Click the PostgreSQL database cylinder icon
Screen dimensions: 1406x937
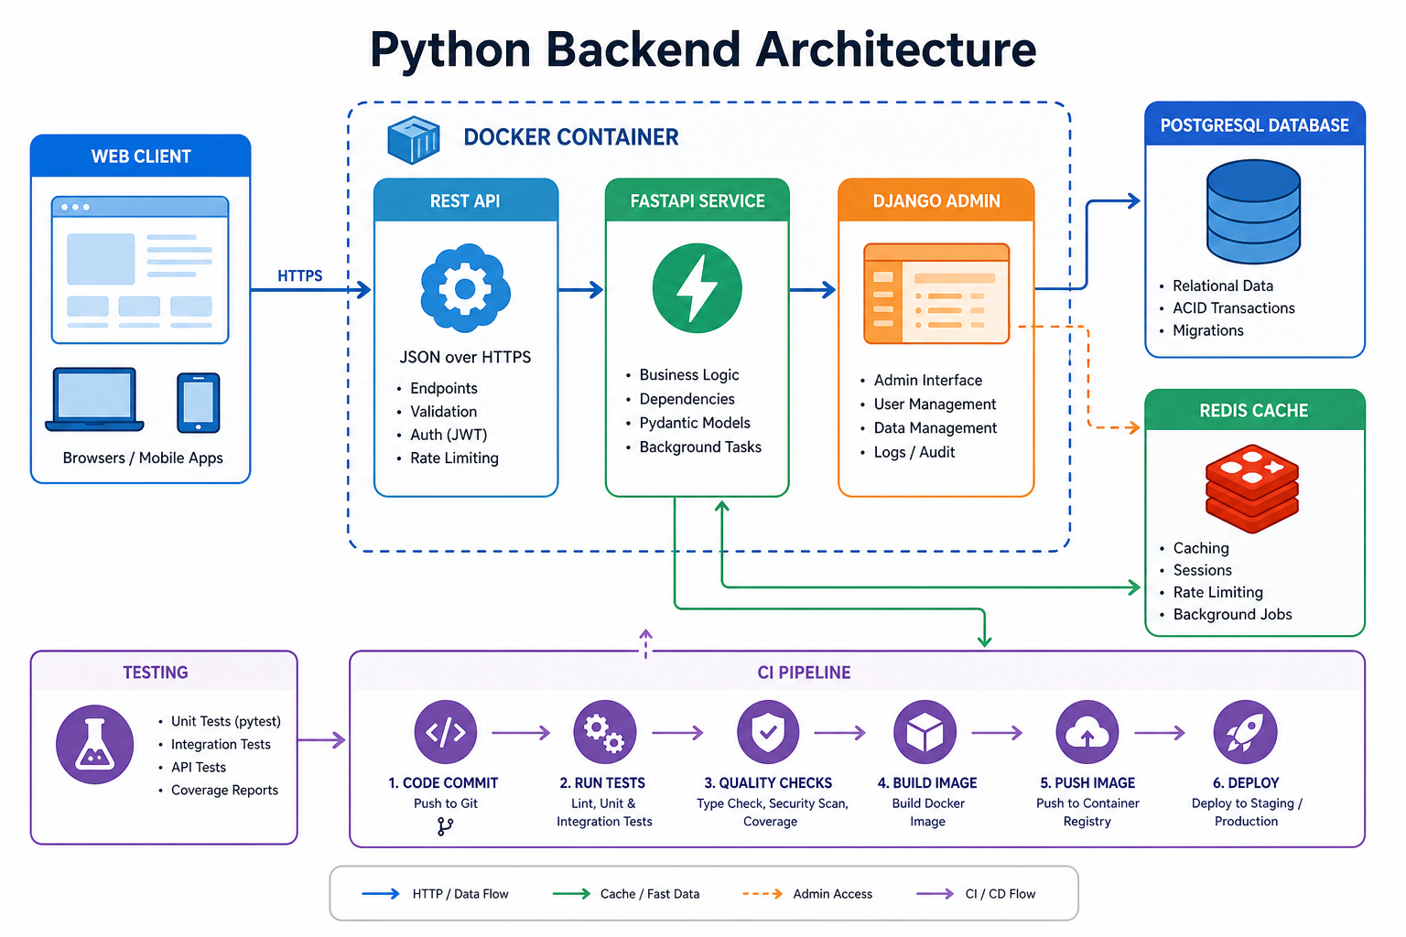(1253, 212)
